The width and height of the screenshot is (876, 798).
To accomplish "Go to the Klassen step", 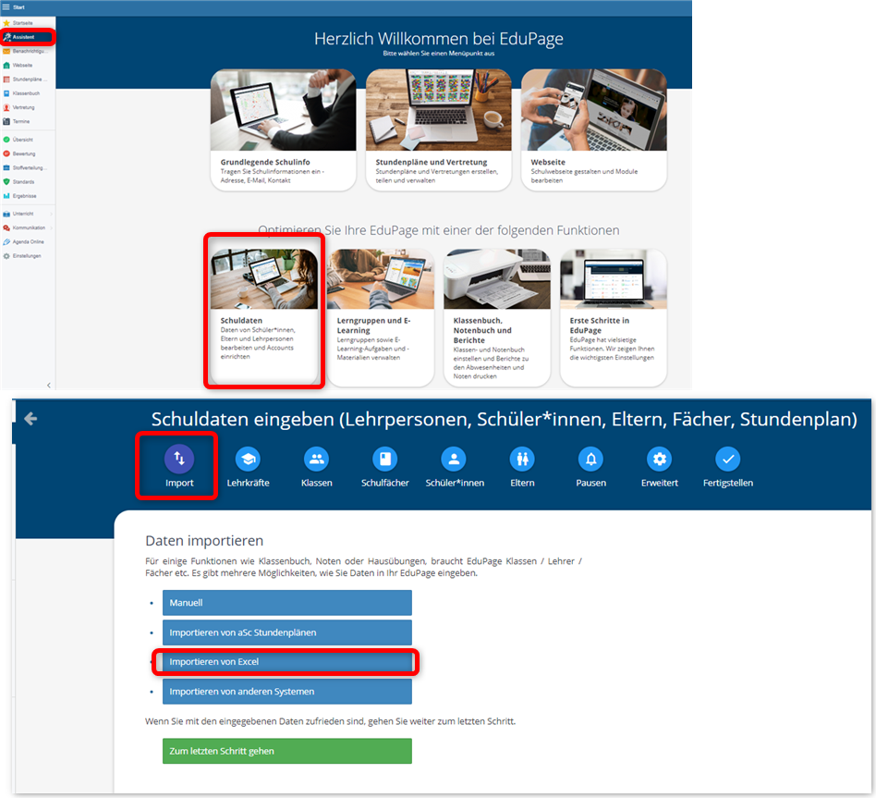I will click(316, 467).
